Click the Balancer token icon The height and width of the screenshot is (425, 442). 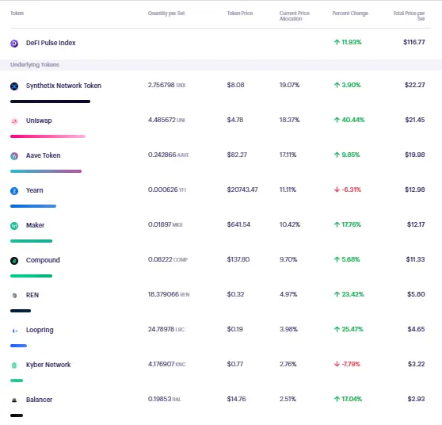pos(14,400)
